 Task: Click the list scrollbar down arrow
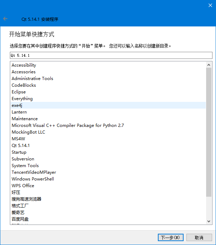[x=209, y=221]
